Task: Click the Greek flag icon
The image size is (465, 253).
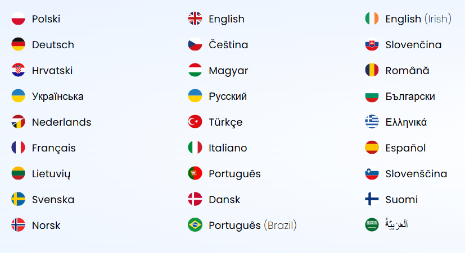Action: (x=372, y=122)
